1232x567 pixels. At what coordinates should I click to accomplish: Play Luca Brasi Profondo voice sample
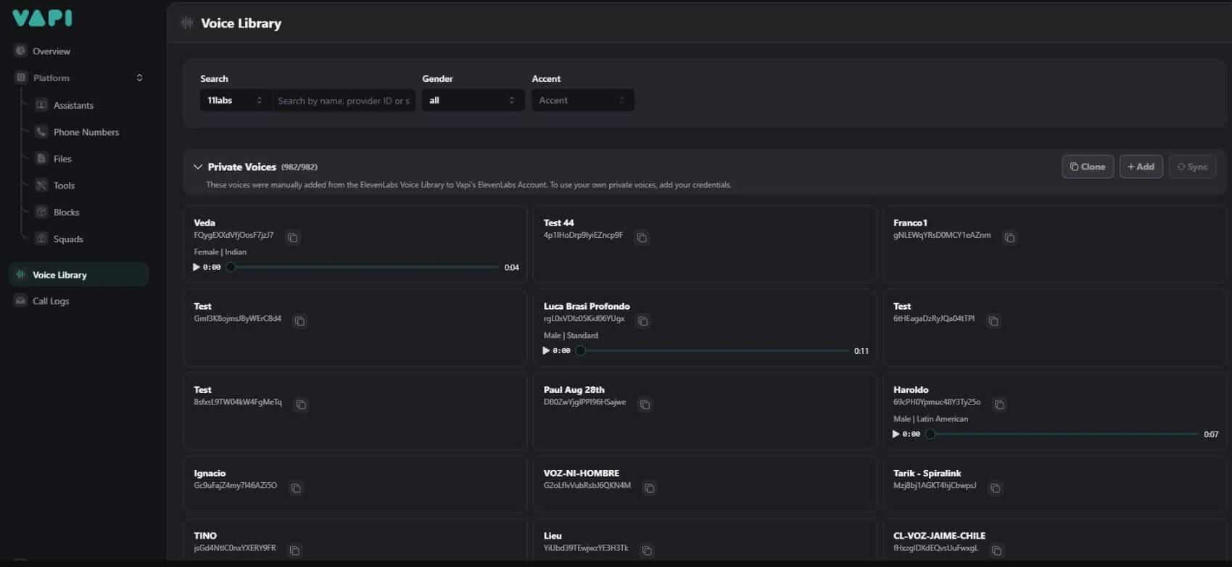coord(546,351)
